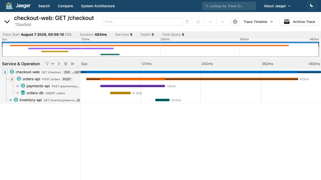Click the gold orders-db timeline bar
The height and width of the screenshot is (180, 321).
(120, 93)
